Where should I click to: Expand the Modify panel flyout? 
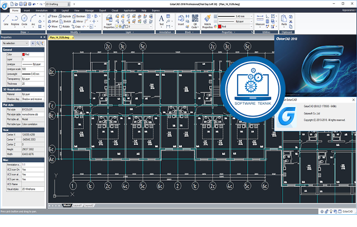[74, 32]
